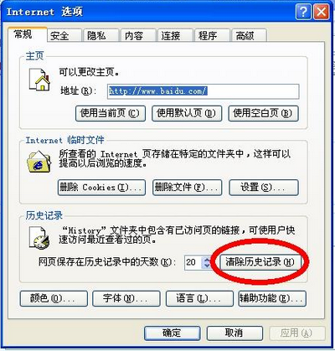Go to the 连接 tab
Screen dimensions: 335x351
click(175, 35)
